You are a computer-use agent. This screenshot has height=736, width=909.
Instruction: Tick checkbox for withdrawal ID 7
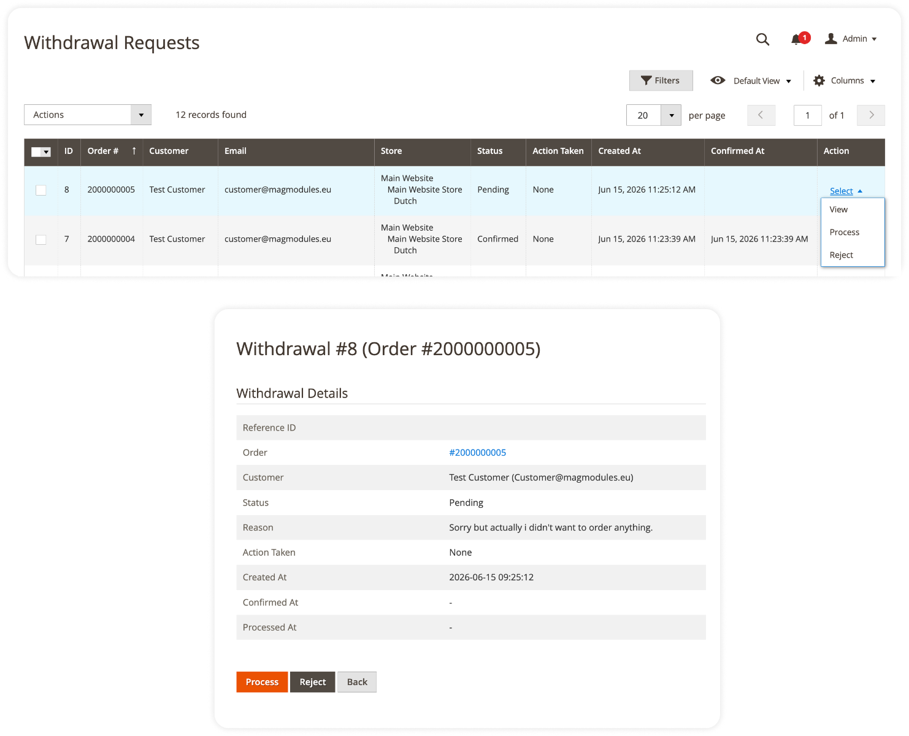[x=41, y=240]
